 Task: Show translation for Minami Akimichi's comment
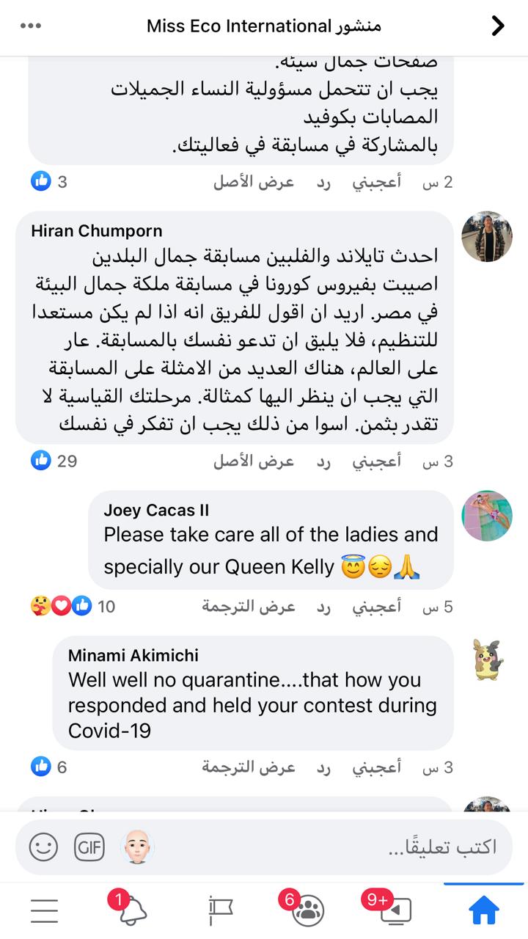click(249, 767)
